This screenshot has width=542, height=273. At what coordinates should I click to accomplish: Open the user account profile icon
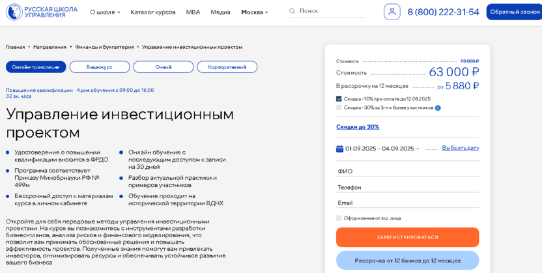coord(392,12)
